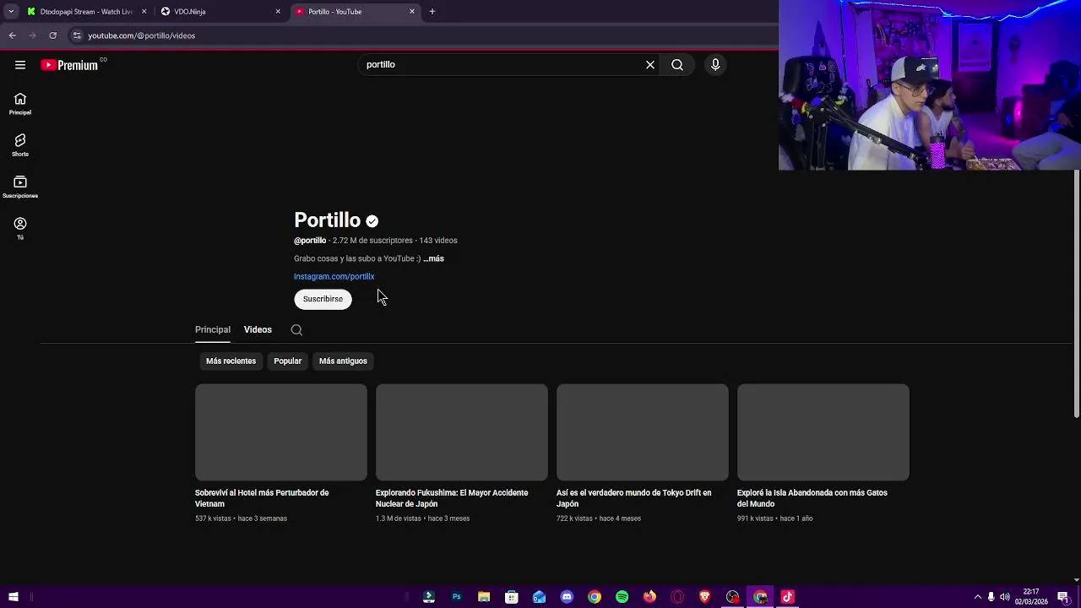Open the YouTube hamburger guide menu
Screen dimensions: 1081x608
pyautogui.click(x=20, y=65)
